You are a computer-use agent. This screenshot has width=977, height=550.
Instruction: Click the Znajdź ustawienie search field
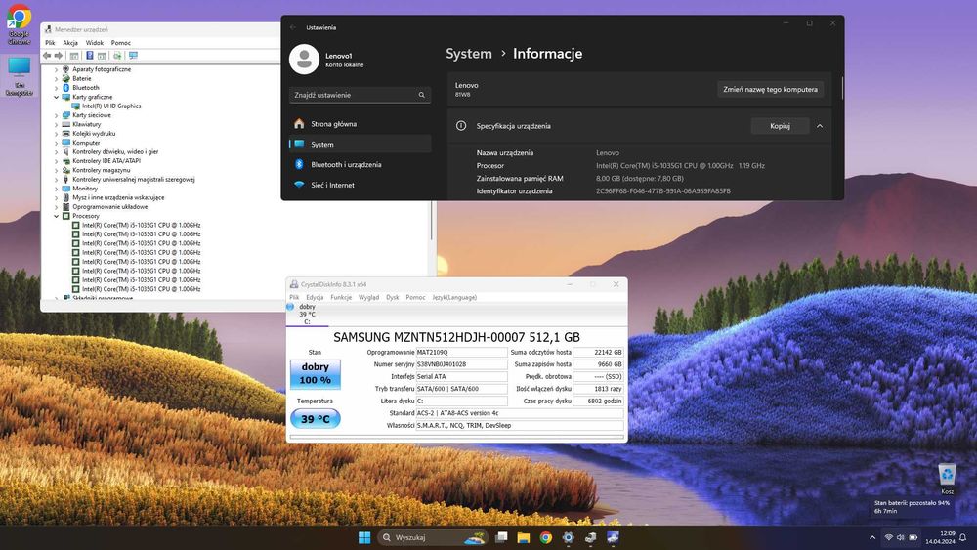[x=361, y=95]
